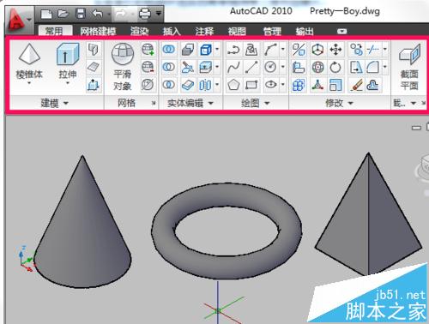The width and height of the screenshot is (429, 324).
Task: Click the 拉伸 extrude tool
Action: point(68,61)
